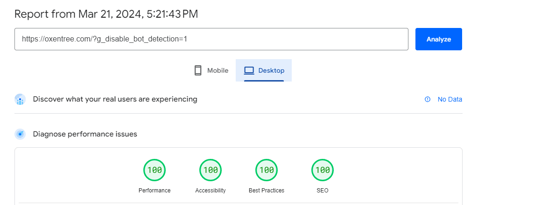Click the Analyze button
Image resolution: width=534 pixels, height=205 pixels.
[x=439, y=39]
